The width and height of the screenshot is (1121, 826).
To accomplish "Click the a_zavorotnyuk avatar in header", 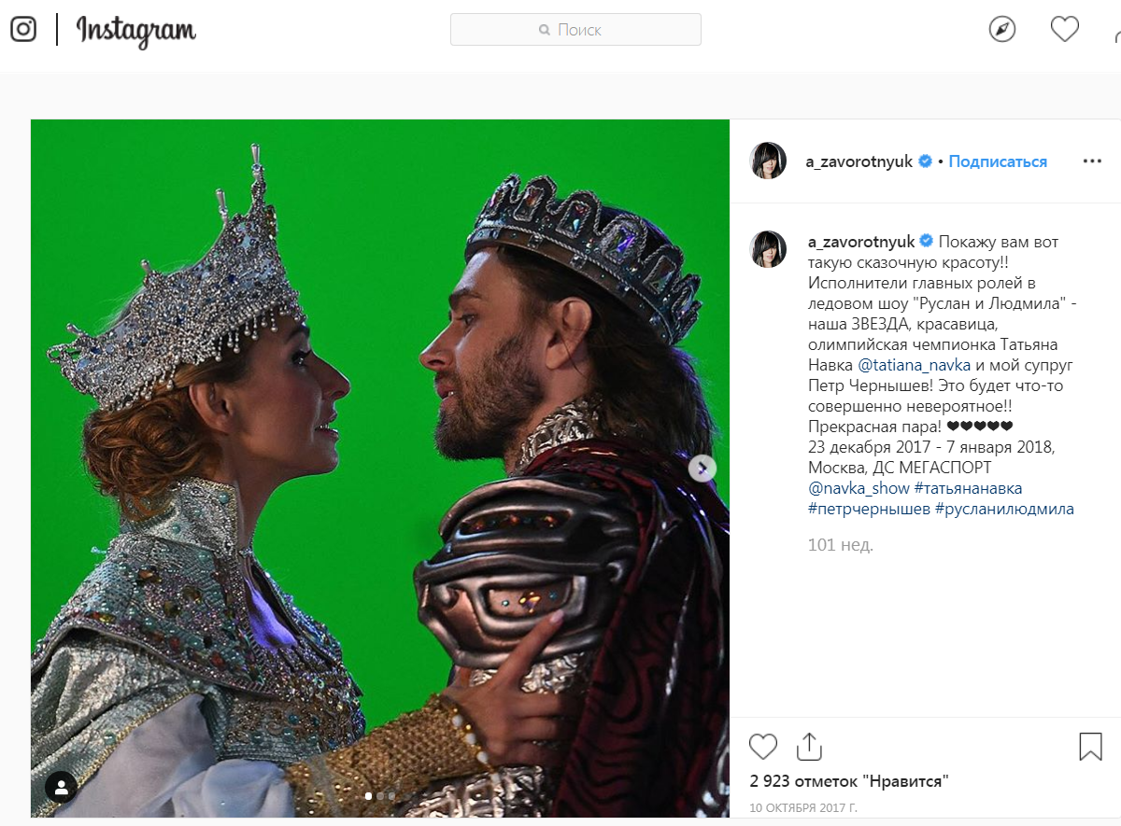I will tap(768, 161).
